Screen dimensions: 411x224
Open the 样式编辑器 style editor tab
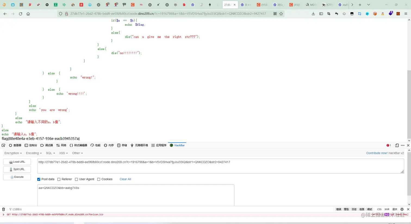click(78, 145)
